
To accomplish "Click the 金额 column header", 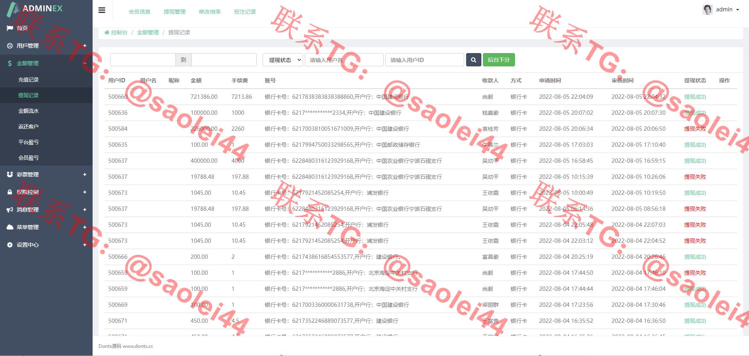I will point(196,80).
